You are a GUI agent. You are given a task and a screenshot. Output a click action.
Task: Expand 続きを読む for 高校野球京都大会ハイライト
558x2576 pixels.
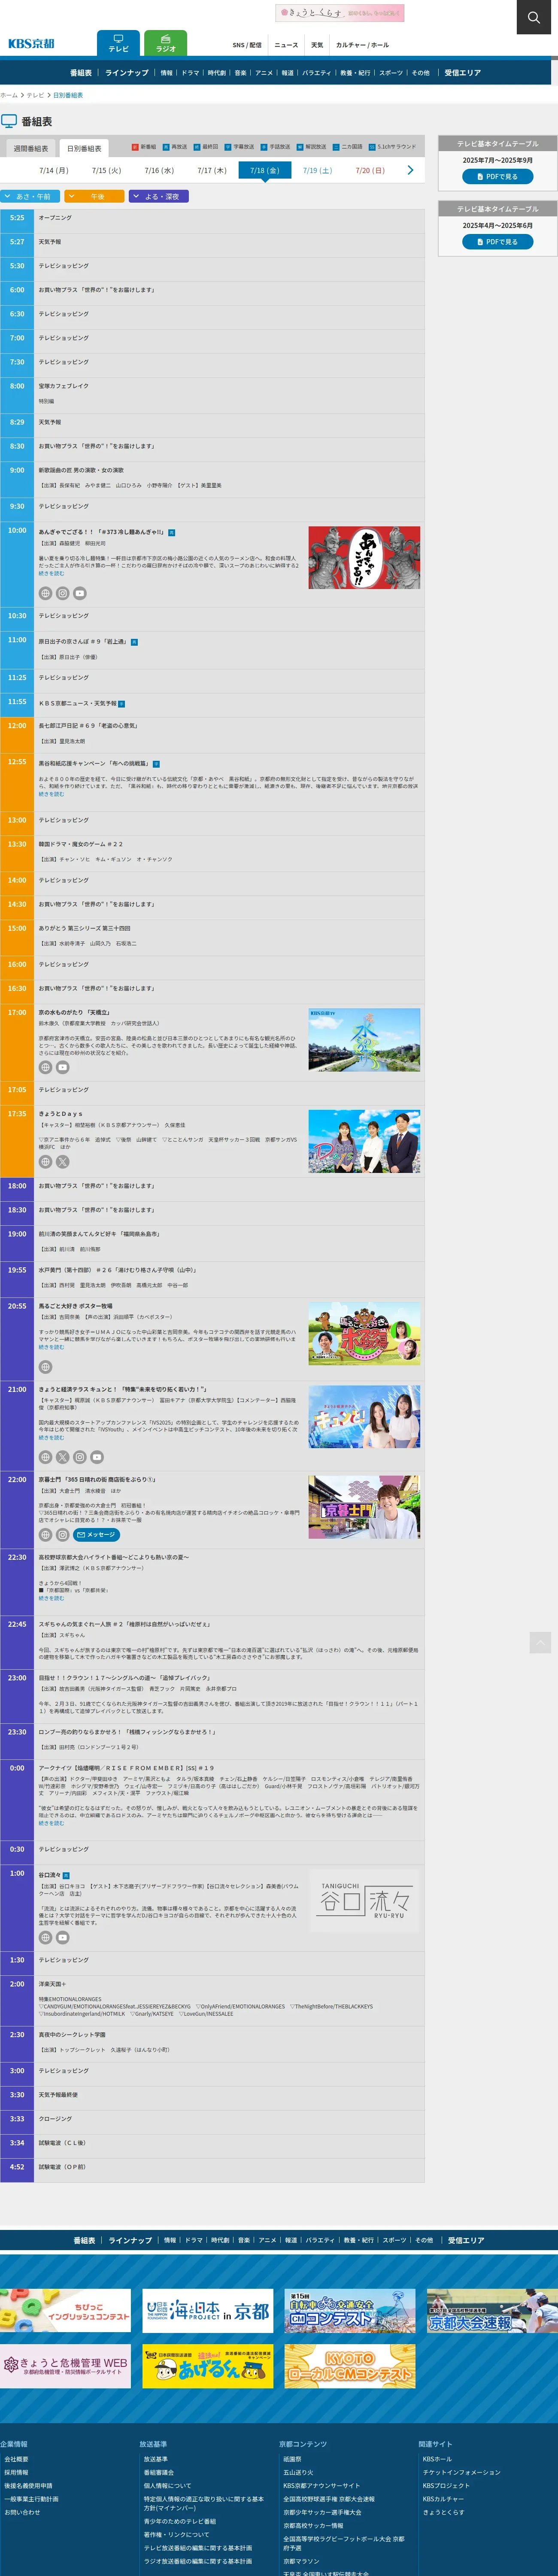tap(51, 1598)
